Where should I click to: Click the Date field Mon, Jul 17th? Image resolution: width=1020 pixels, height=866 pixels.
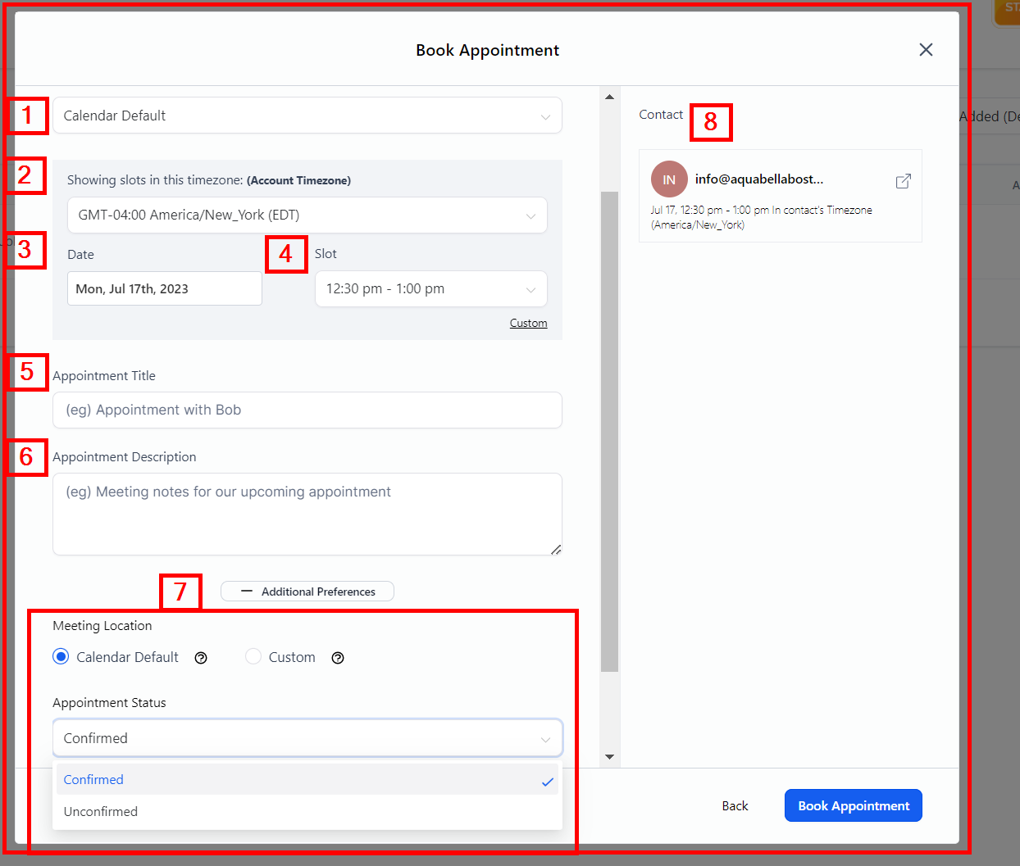tap(165, 288)
